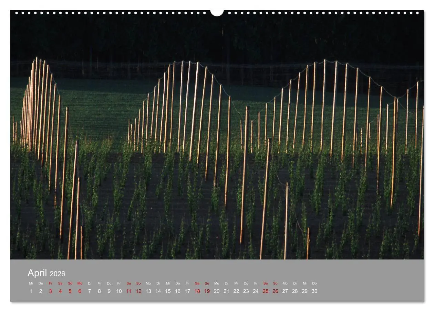Choose Saturday date 11
Screen dimensions: 434x312
pyautogui.click(x=128, y=291)
